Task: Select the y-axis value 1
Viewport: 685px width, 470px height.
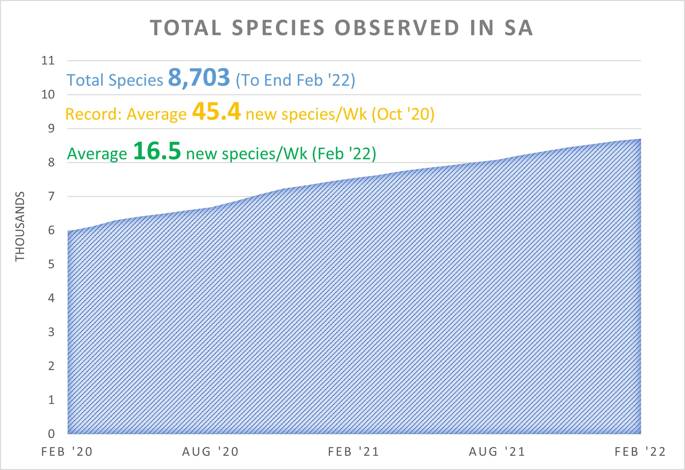Action: pos(51,400)
